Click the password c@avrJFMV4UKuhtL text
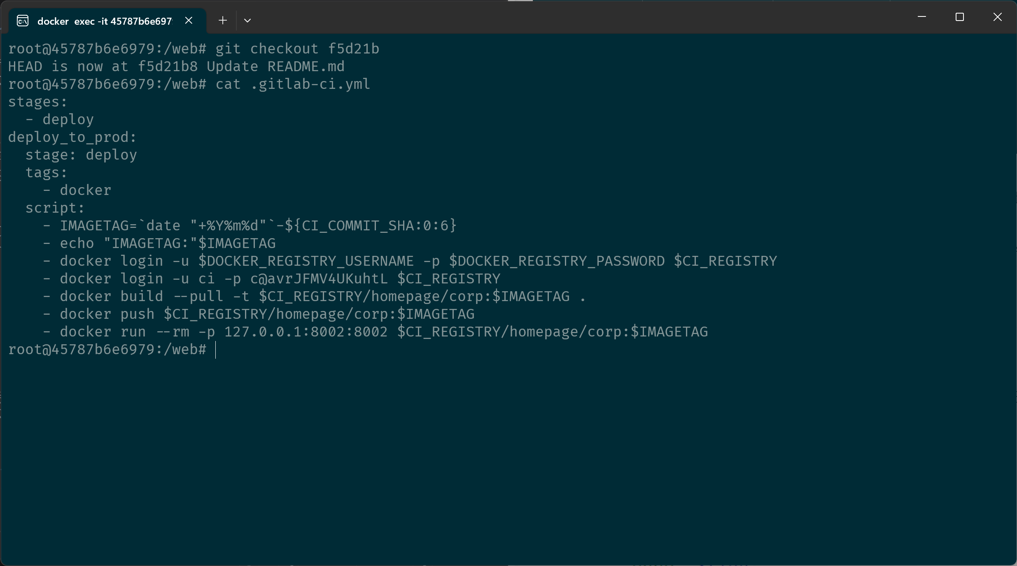Image resolution: width=1017 pixels, height=566 pixels. tap(319, 278)
